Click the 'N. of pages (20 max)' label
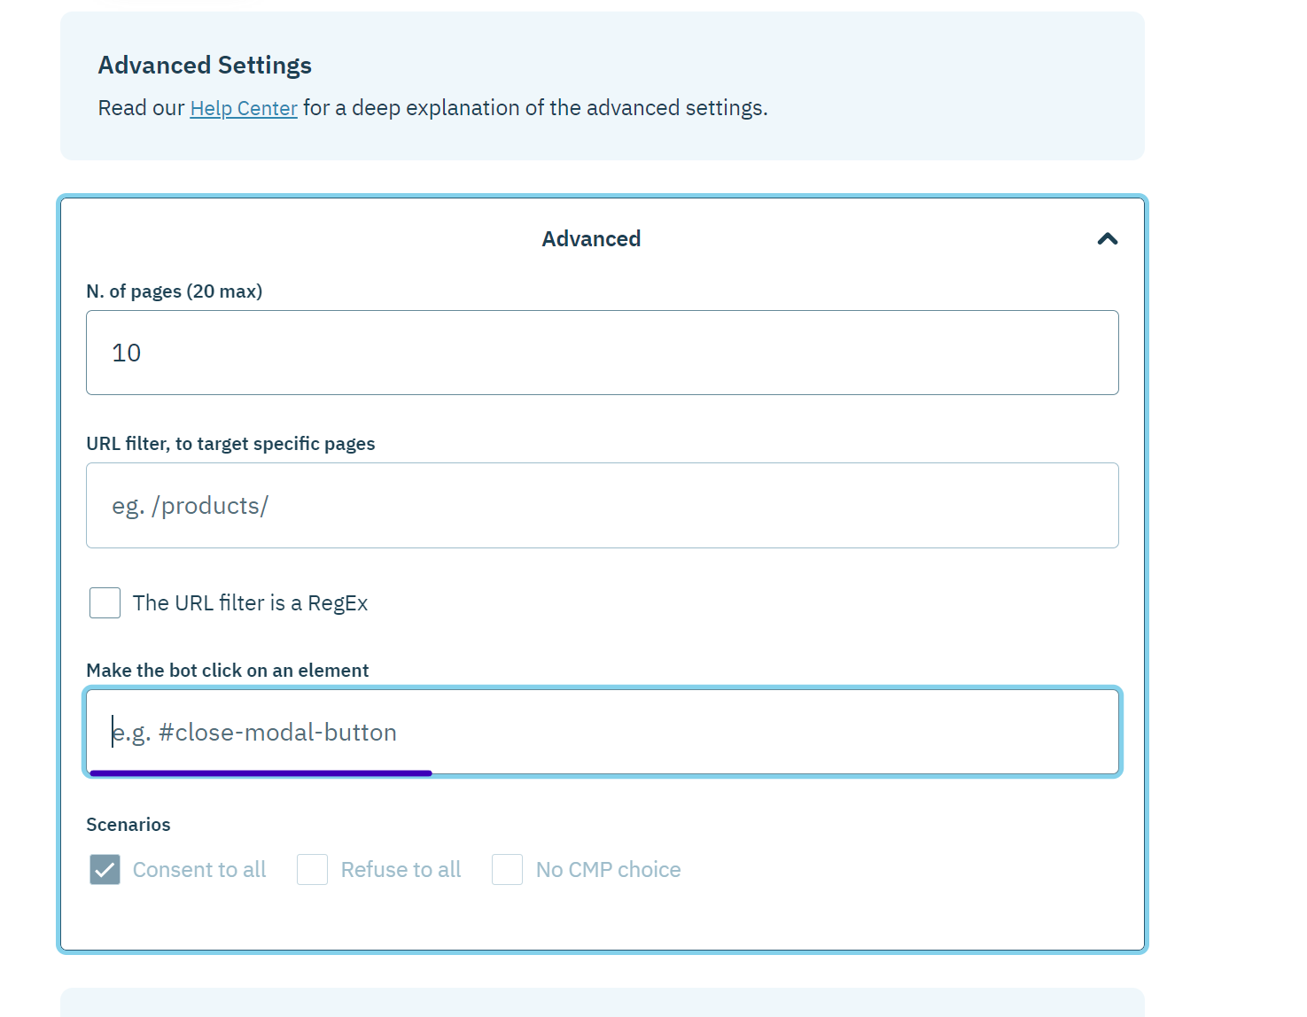 (174, 291)
